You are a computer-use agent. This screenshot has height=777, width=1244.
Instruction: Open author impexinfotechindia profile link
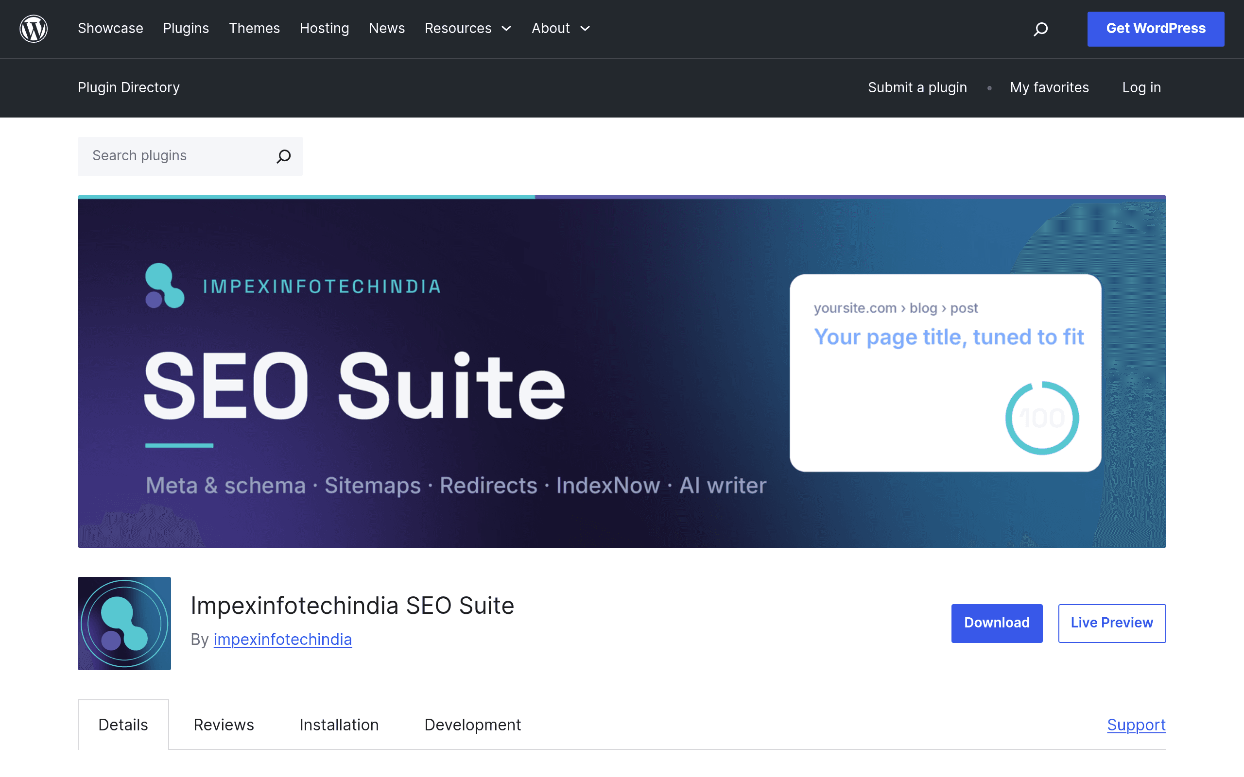(x=283, y=639)
